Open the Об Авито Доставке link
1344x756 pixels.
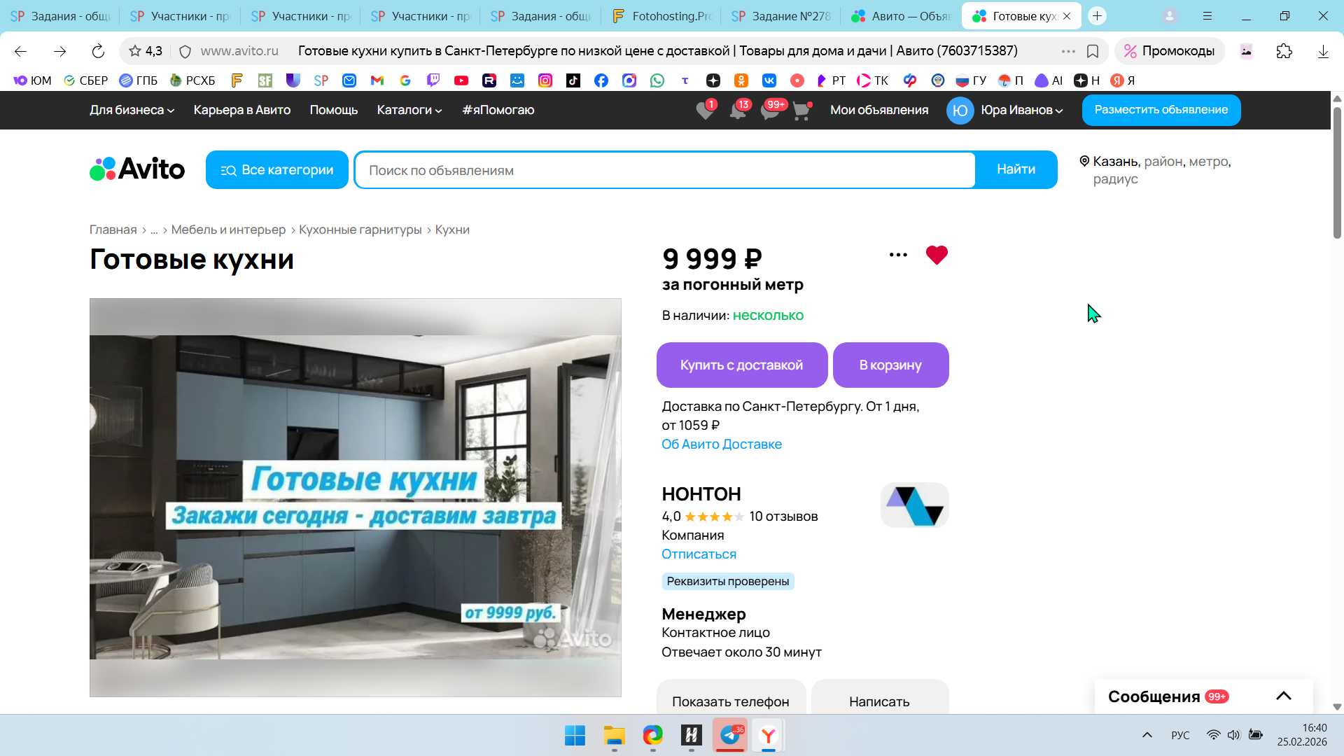[x=721, y=444]
